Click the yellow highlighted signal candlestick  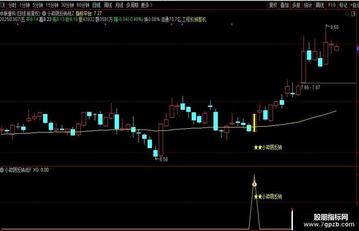[254, 123]
